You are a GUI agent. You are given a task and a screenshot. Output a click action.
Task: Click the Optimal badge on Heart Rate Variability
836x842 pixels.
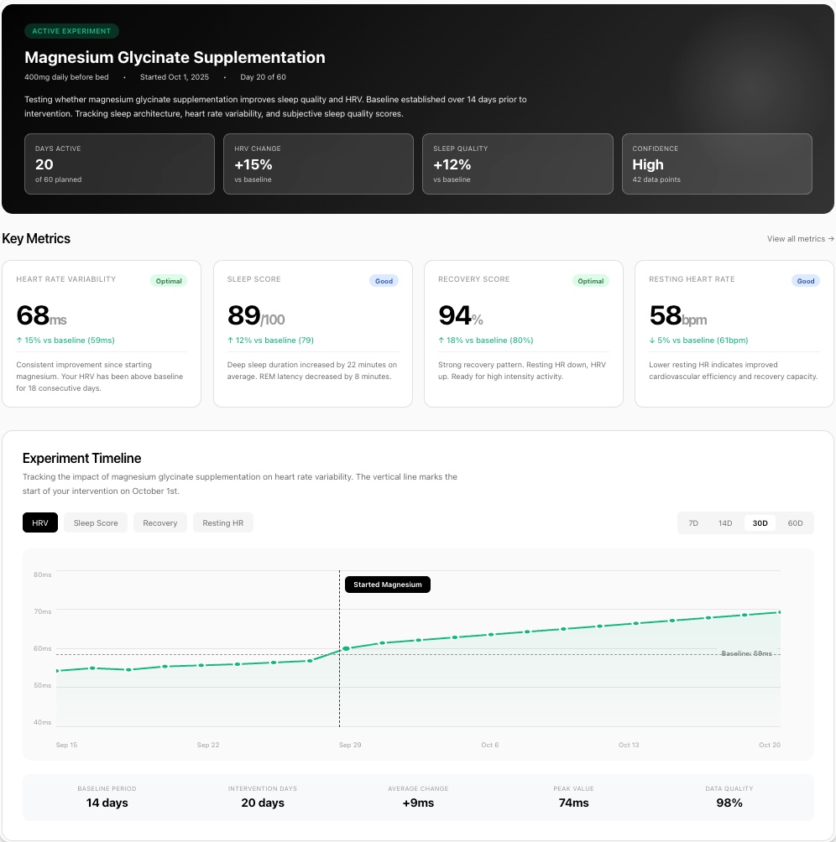pos(169,281)
